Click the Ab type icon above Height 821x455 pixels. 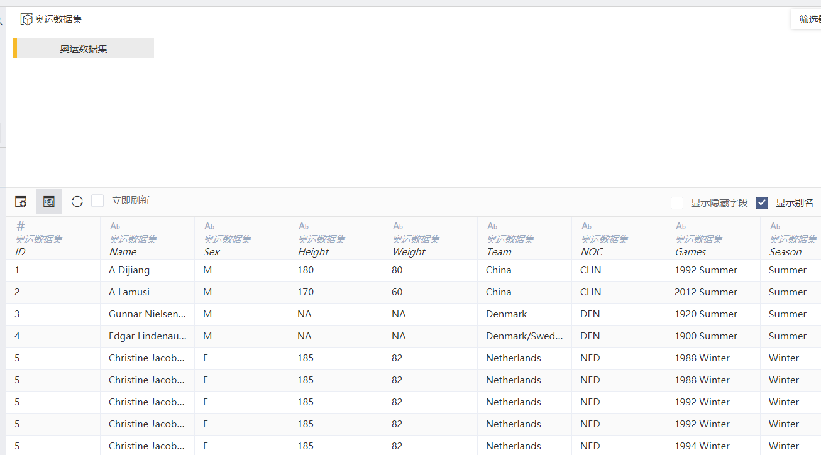pos(304,226)
